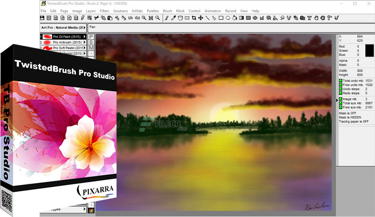Click the Pan tool status field
Screen dimensions: 375x217
[231, 27]
